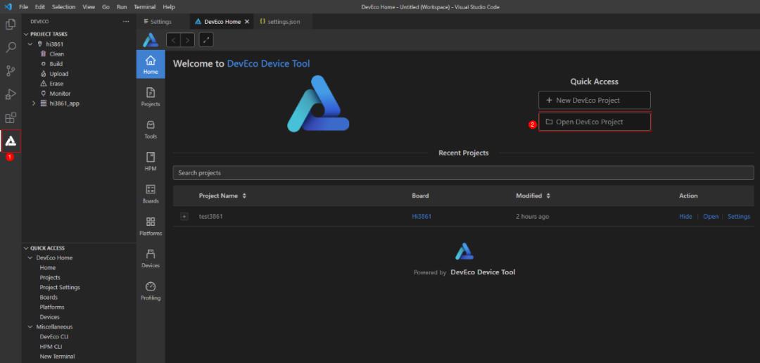Select Boards in DevEco side navigation
The image size is (760, 363).
pos(151,194)
